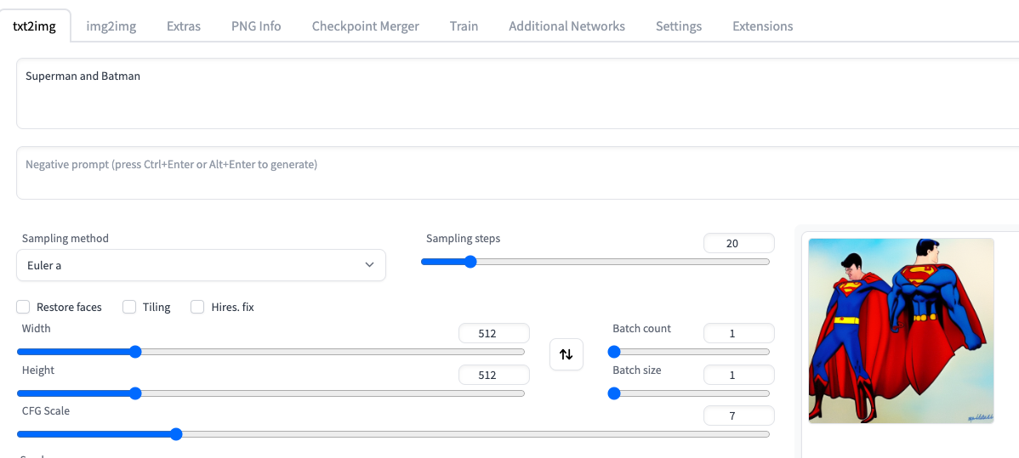Click the Width label text
Screen dimensions: 1019x458
tap(36, 329)
